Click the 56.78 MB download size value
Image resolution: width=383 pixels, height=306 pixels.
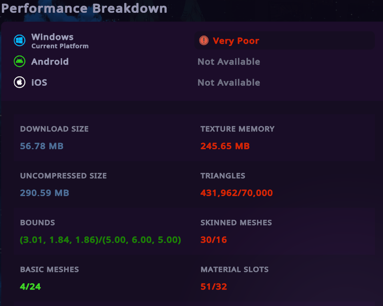coord(42,146)
